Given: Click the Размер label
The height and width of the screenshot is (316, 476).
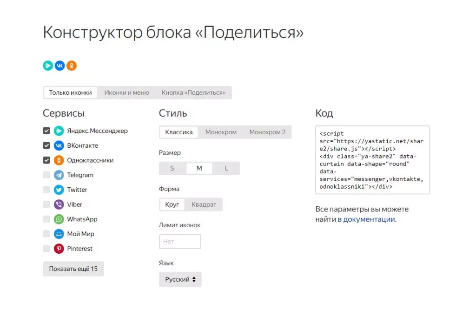Looking at the screenshot, I should 170,153.
